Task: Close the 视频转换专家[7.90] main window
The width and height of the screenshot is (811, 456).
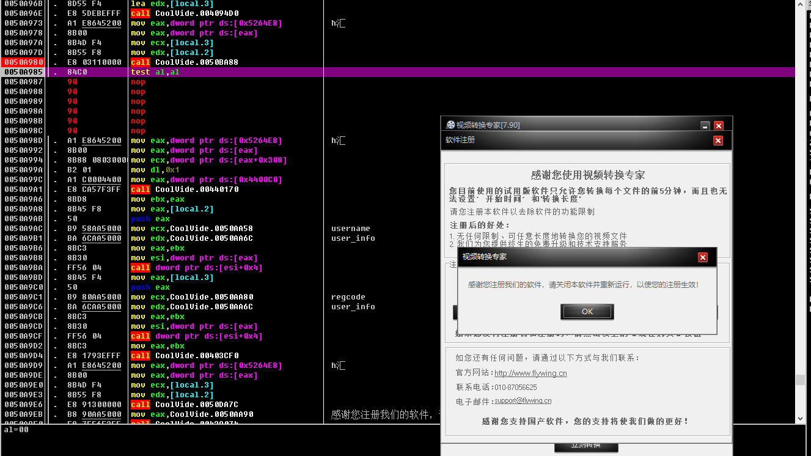Action: 719,125
